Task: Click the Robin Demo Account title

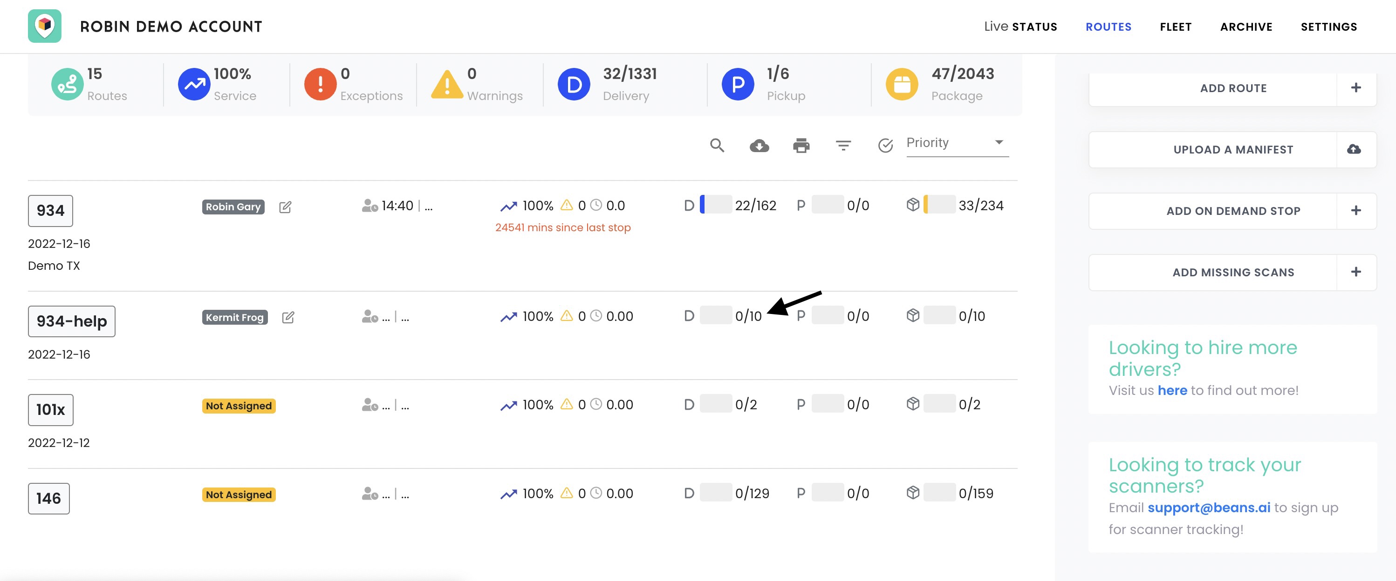Action: click(x=171, y=27)
